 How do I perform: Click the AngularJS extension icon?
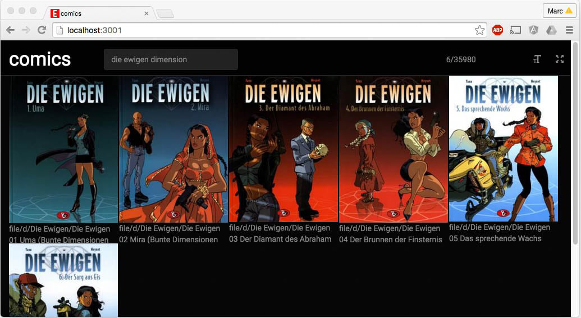(x=533, y=30)
